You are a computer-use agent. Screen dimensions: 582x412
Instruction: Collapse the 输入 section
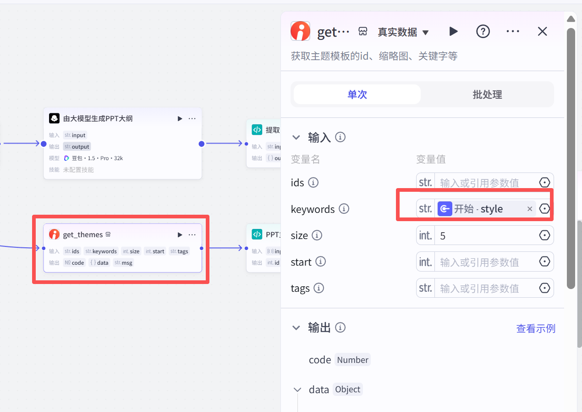coord(296,137)
